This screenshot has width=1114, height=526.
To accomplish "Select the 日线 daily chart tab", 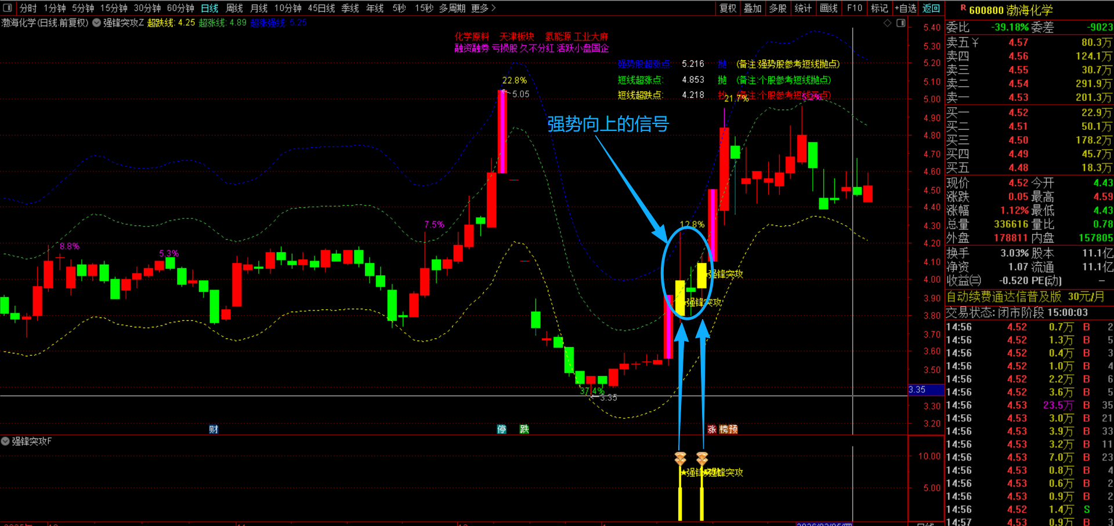I will pyautogui.click(x=209, y=8).
